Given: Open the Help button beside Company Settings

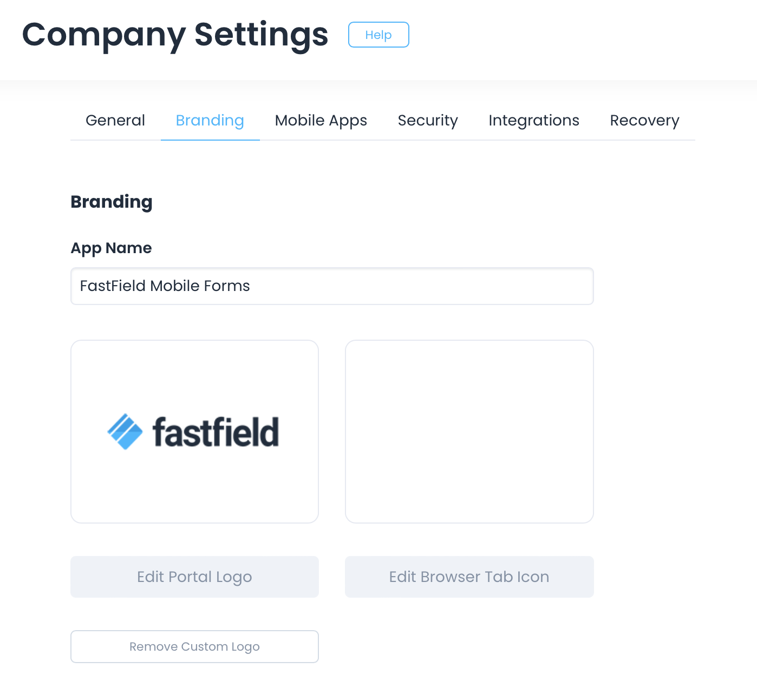Looking at the screenshot, I should (x=378, y=35).
